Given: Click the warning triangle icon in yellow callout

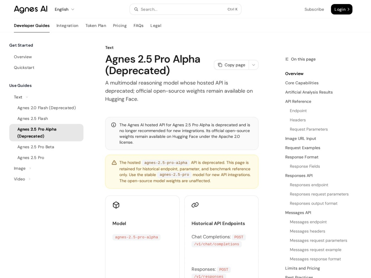Looking at the screenshot, I should [114, 162].
